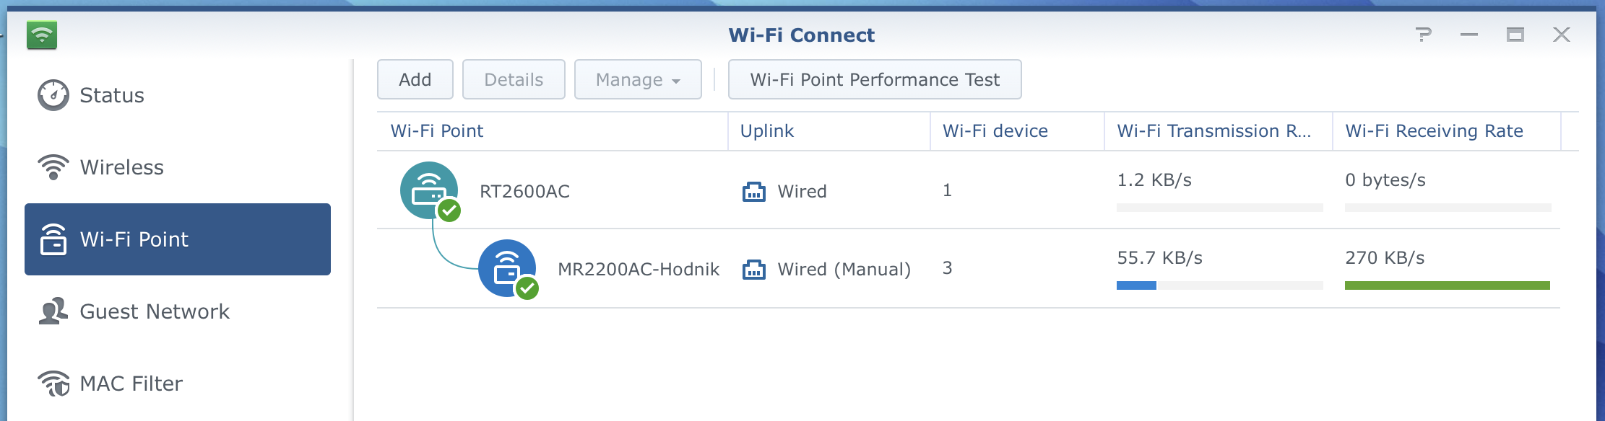Screen dimensions: 1605x421
Task: Open the help question mark icon
Action: pyautogui.click(x=1424, y=35)
